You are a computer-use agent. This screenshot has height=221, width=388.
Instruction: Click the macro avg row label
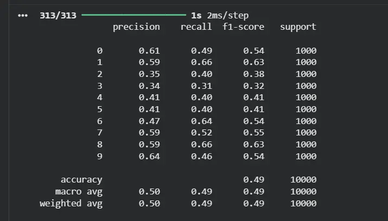(x=79, y=192)
